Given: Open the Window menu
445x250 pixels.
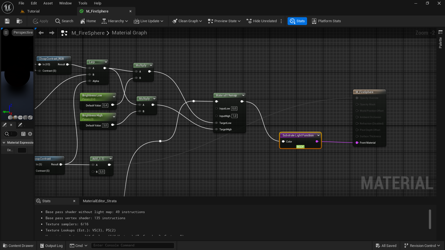Looking at the screenshot, I should pos(65,3).
